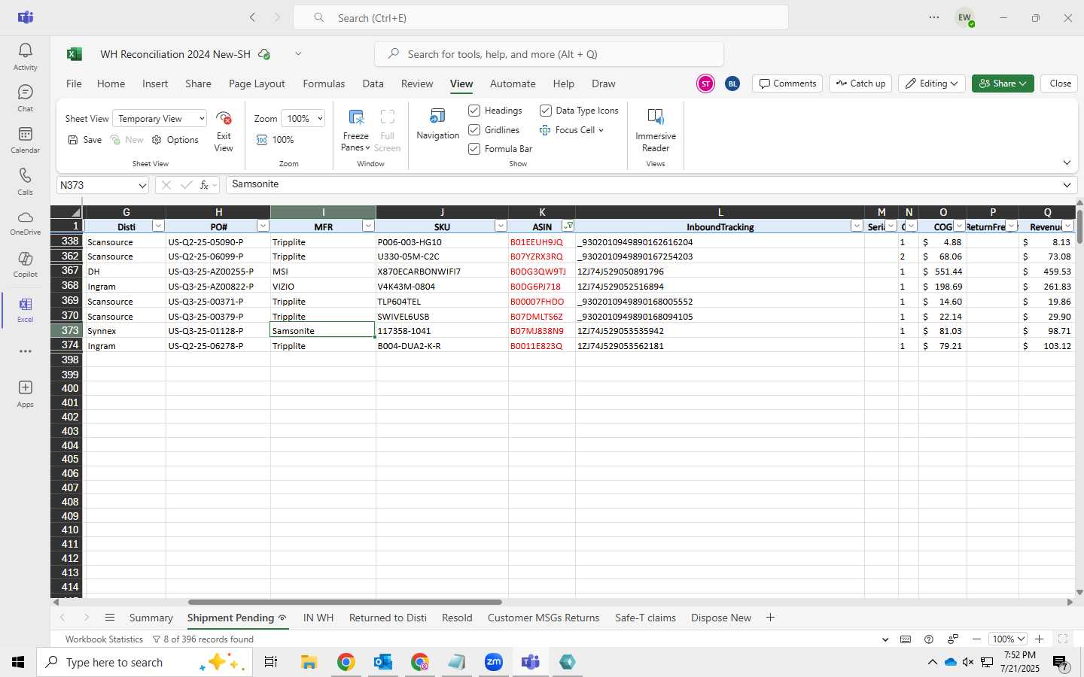Open the MFR column filter dropdown
The image size is (1084, 677).
click(367, 226)
